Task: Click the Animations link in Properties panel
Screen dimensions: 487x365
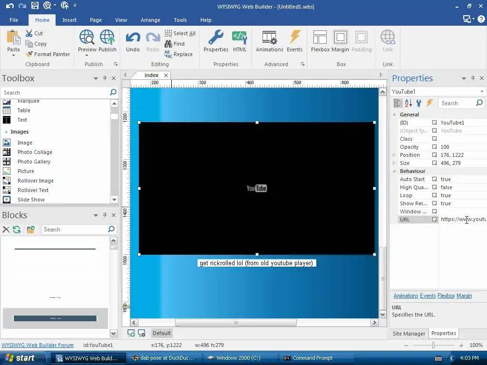Action: [406, 296]
